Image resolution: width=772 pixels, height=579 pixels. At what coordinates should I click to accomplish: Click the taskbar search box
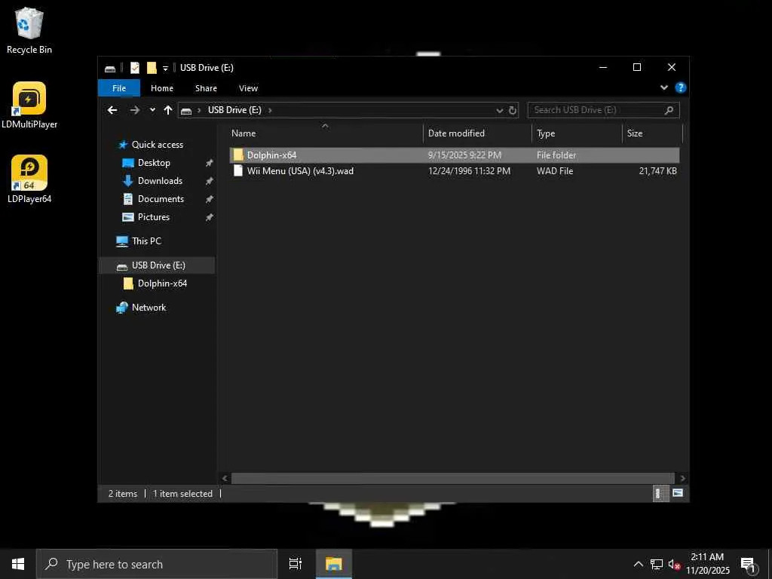coord(157,564)
